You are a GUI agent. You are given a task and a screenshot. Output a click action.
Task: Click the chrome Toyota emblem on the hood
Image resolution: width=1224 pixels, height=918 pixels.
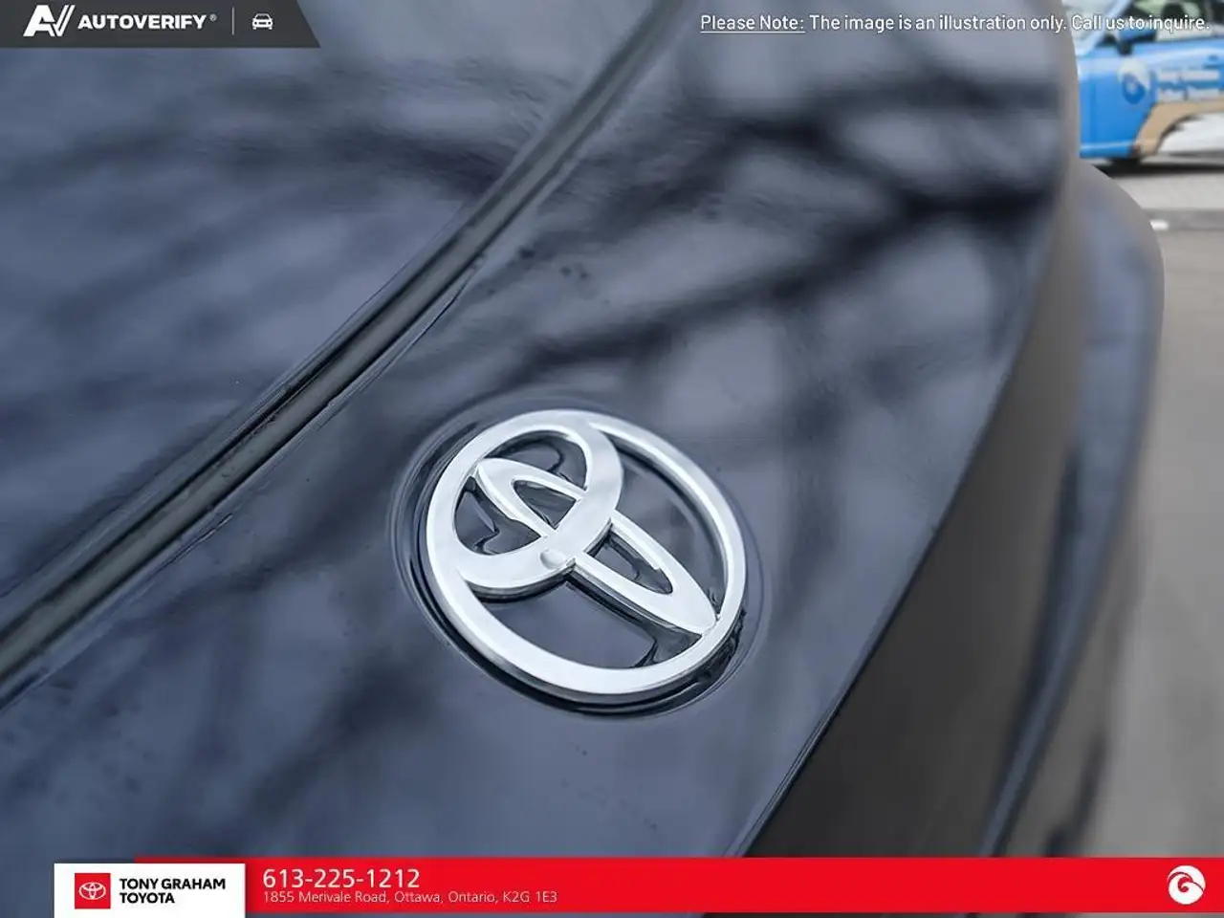point(585,555)
